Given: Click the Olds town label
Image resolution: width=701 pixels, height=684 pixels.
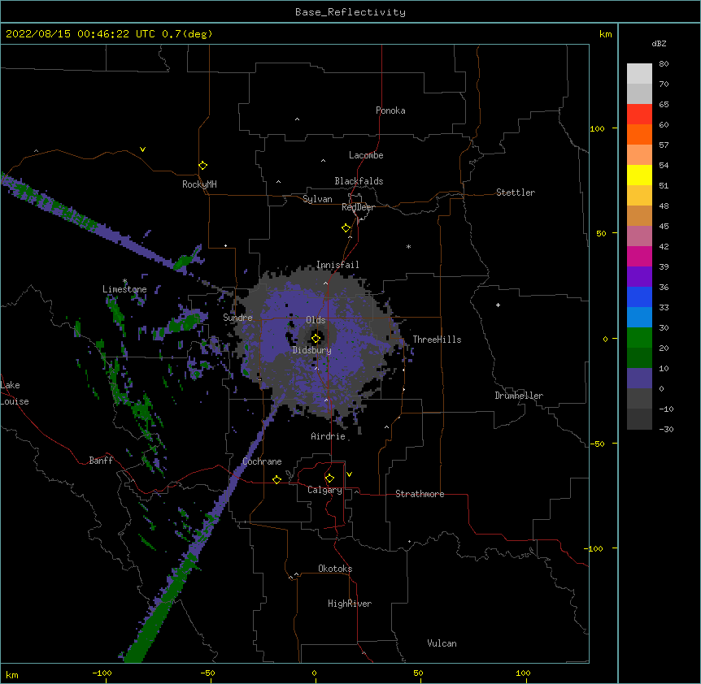Looking at the screenshot, I should pyautogui.click(x=316, y=320).
